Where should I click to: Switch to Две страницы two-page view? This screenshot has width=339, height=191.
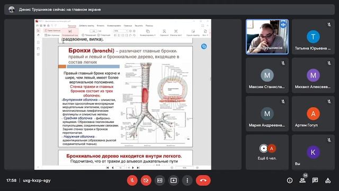coord(52,35)
